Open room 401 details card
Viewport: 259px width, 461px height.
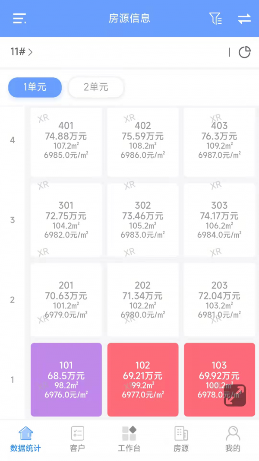pyautogui.click(x=66, y=142)
